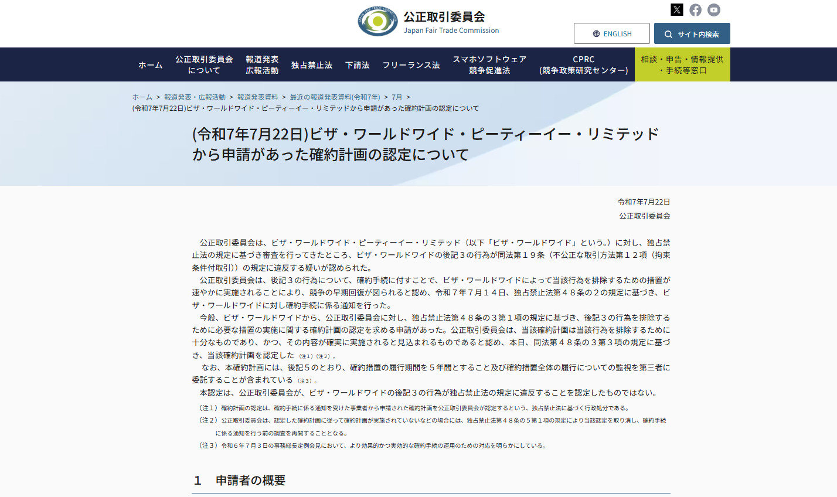Click the globe icon beside ENGLISH
The width and height of the screenshot is (837, 497).
(596, 33)
